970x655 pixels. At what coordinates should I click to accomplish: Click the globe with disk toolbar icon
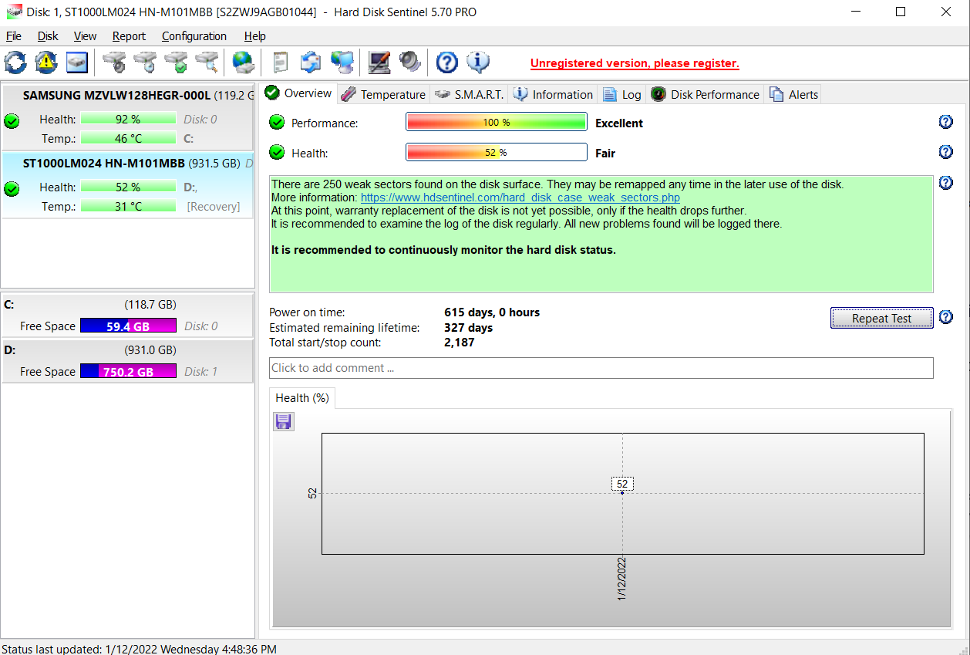pyautogui.click(x=244, y=62)
